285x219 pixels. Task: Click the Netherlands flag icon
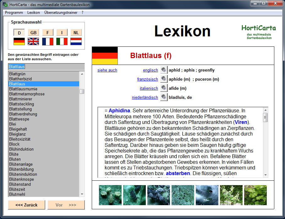[76, 41]
